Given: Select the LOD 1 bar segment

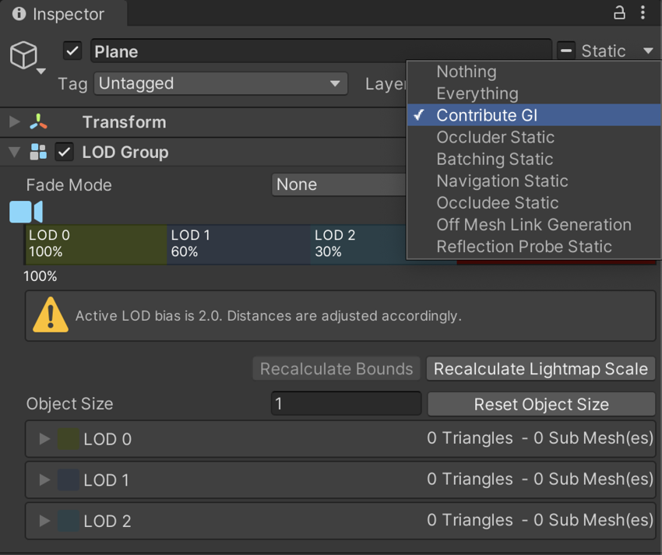Looking at the screenshot, I should click(x=238, y=244).
